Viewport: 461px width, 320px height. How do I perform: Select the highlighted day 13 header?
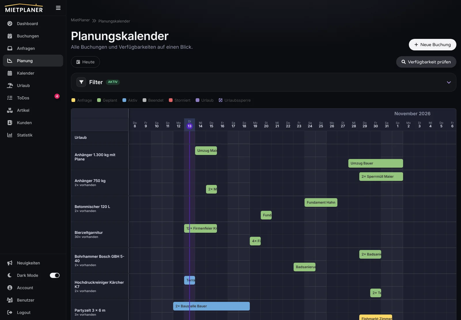[190, 124]
